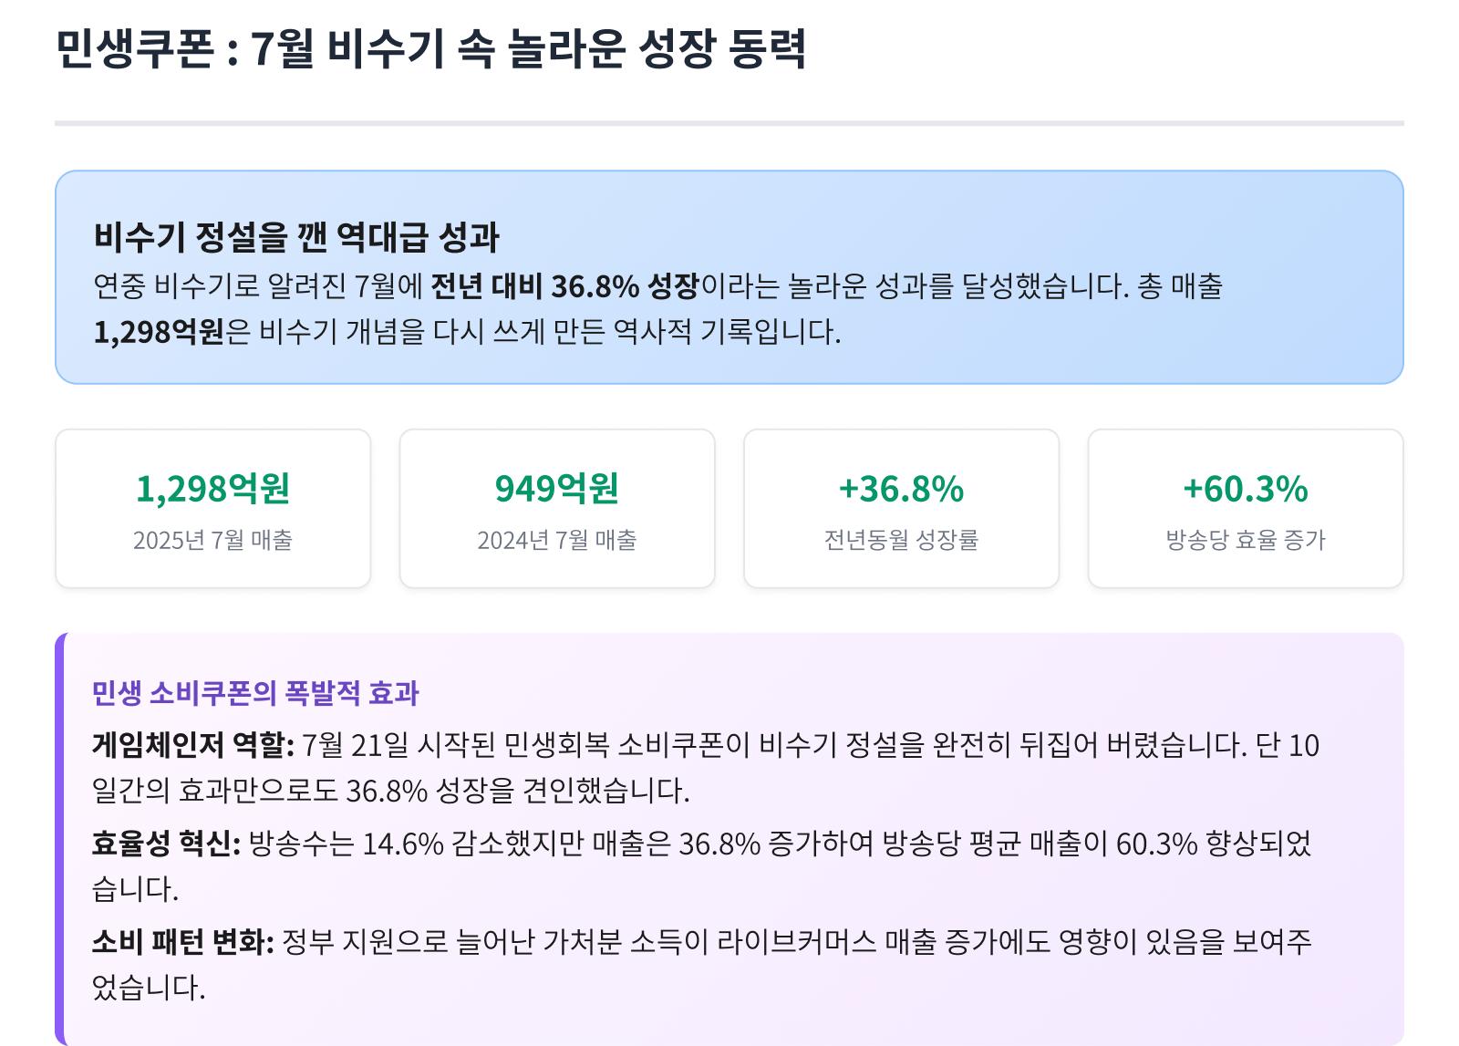
Task: Click the 2025년 7월 매출 label
Action: [212, 540]
